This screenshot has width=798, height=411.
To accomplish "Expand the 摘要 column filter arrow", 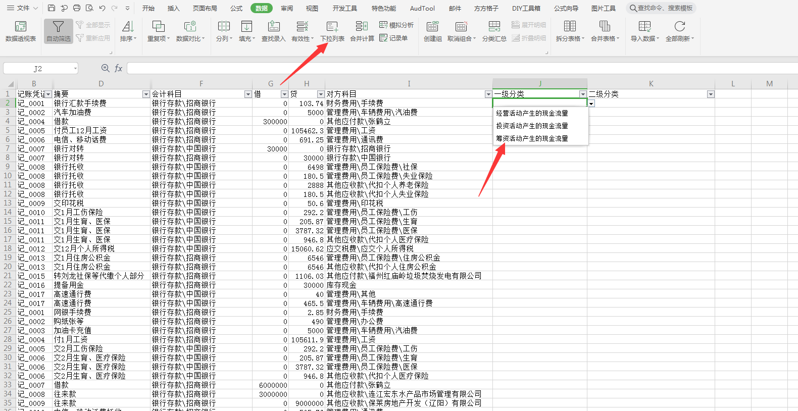I will pos(146,94).
